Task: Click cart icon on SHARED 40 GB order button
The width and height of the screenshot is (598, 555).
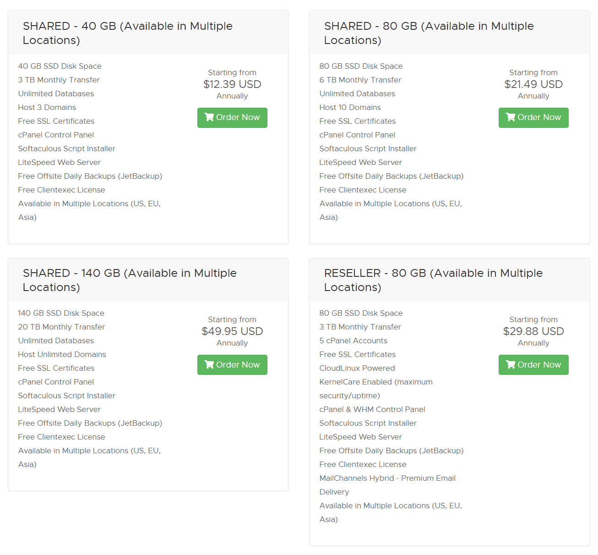Action: click(x=209, y=117)
